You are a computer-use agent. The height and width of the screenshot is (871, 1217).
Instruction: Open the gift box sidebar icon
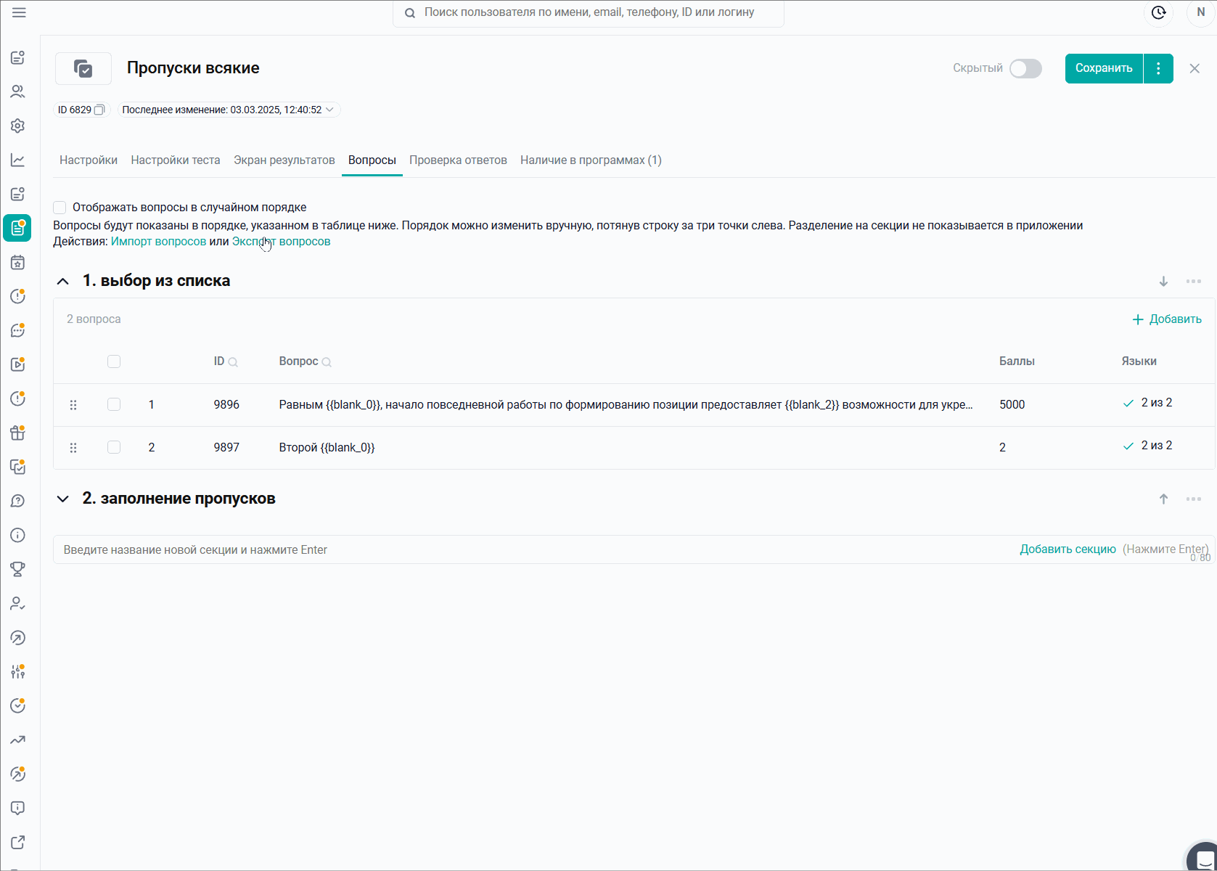point(18,433)
